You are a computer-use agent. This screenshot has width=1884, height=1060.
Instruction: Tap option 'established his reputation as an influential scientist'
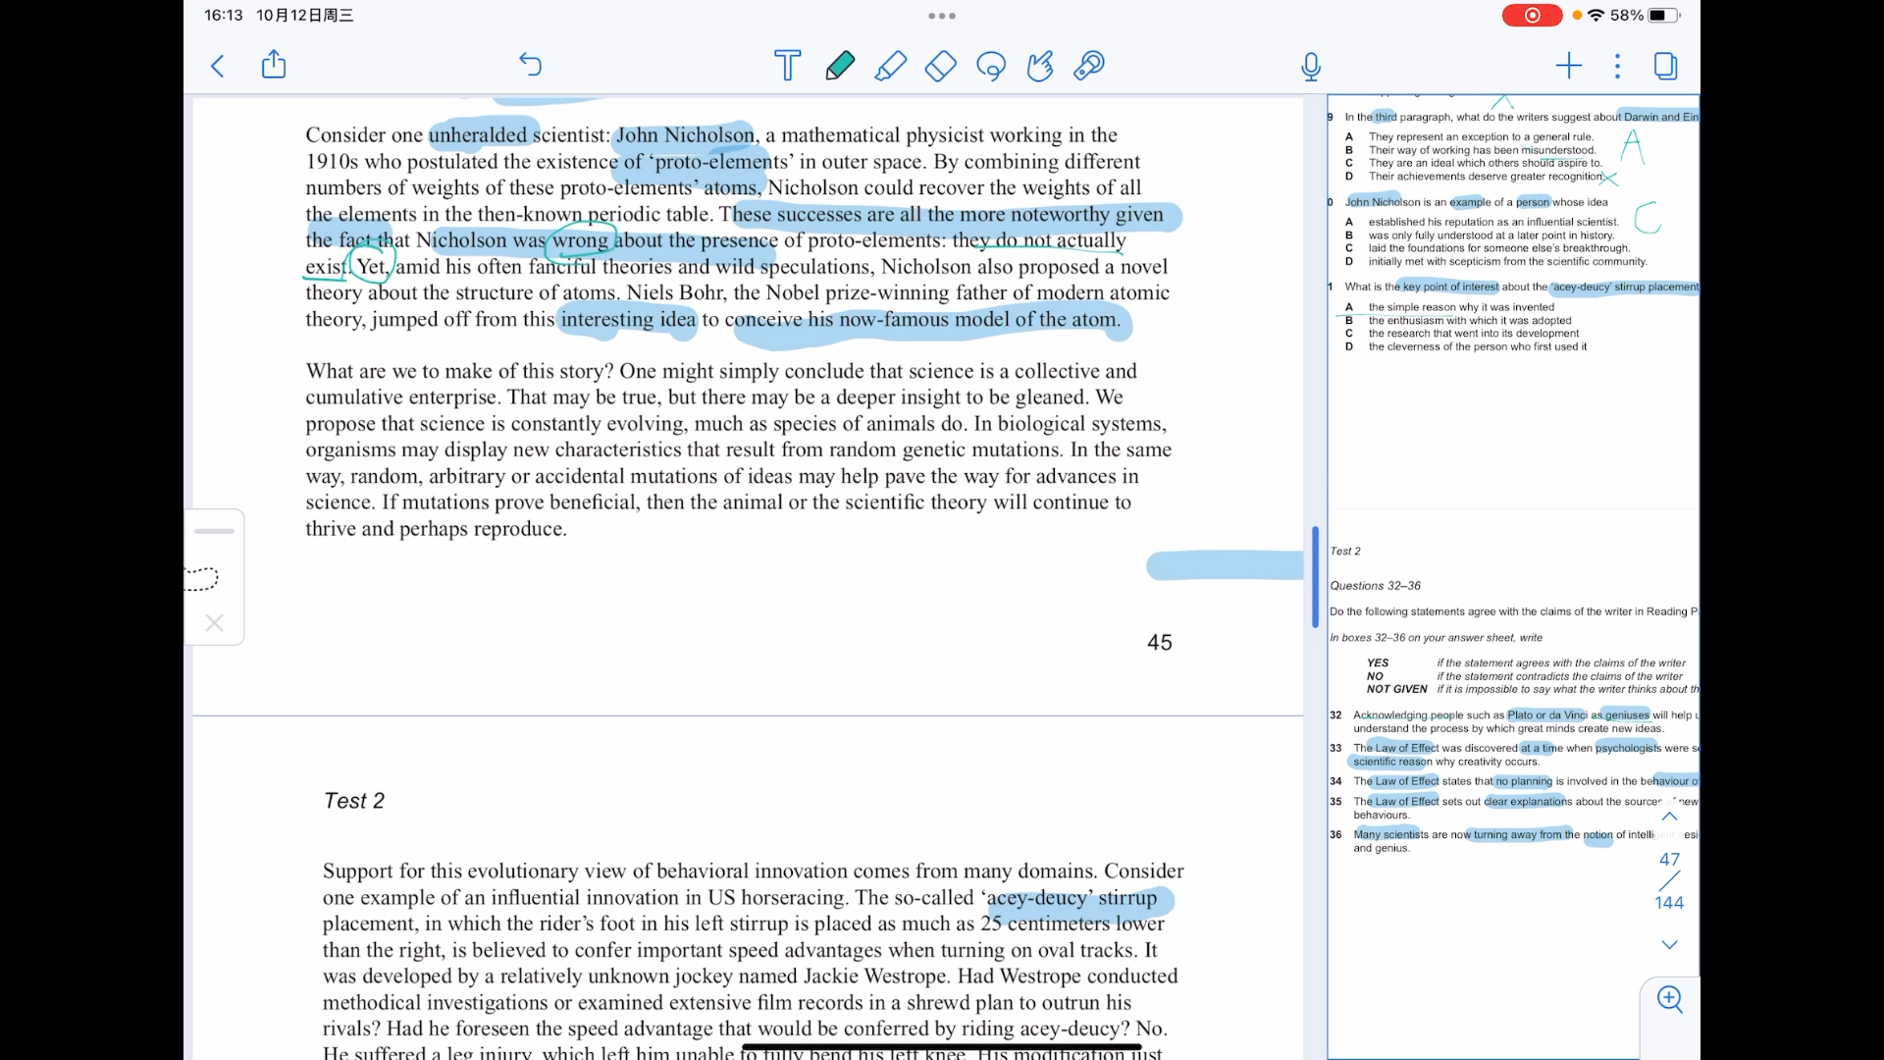pyautogui.click(x=1493, y=222)
